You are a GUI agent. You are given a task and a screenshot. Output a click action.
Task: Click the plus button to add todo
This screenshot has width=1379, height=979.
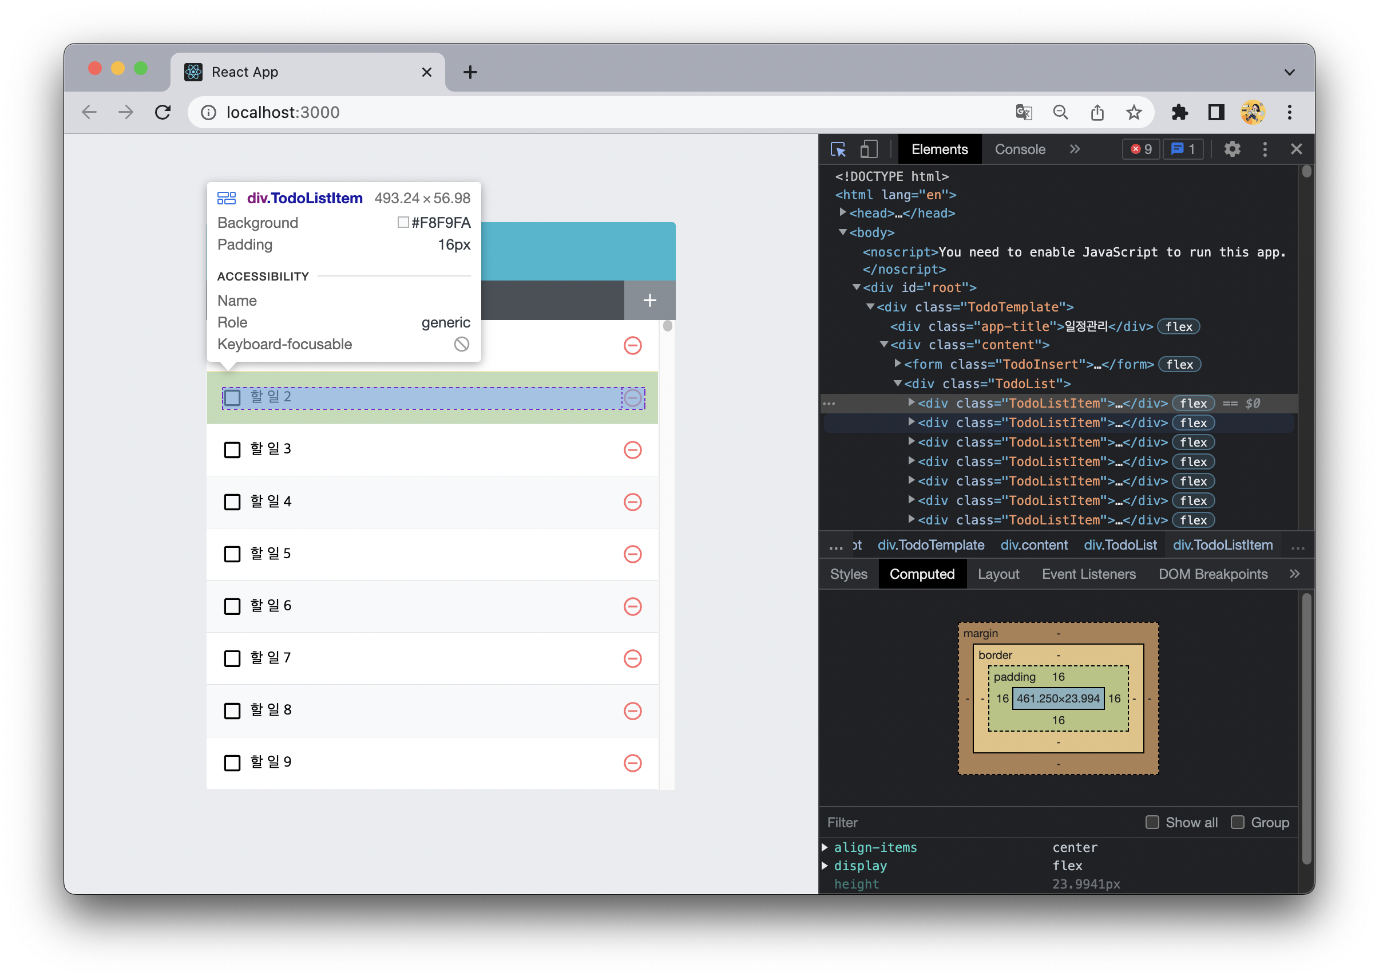pyautogui.click(x=649, y=300)
